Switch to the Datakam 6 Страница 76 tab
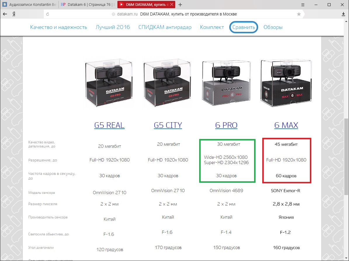349x261 pixels. 88,4
